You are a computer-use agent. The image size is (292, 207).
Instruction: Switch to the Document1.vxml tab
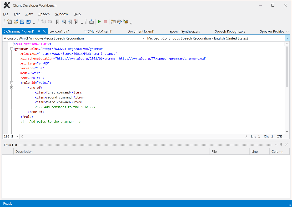coord(141,31)
